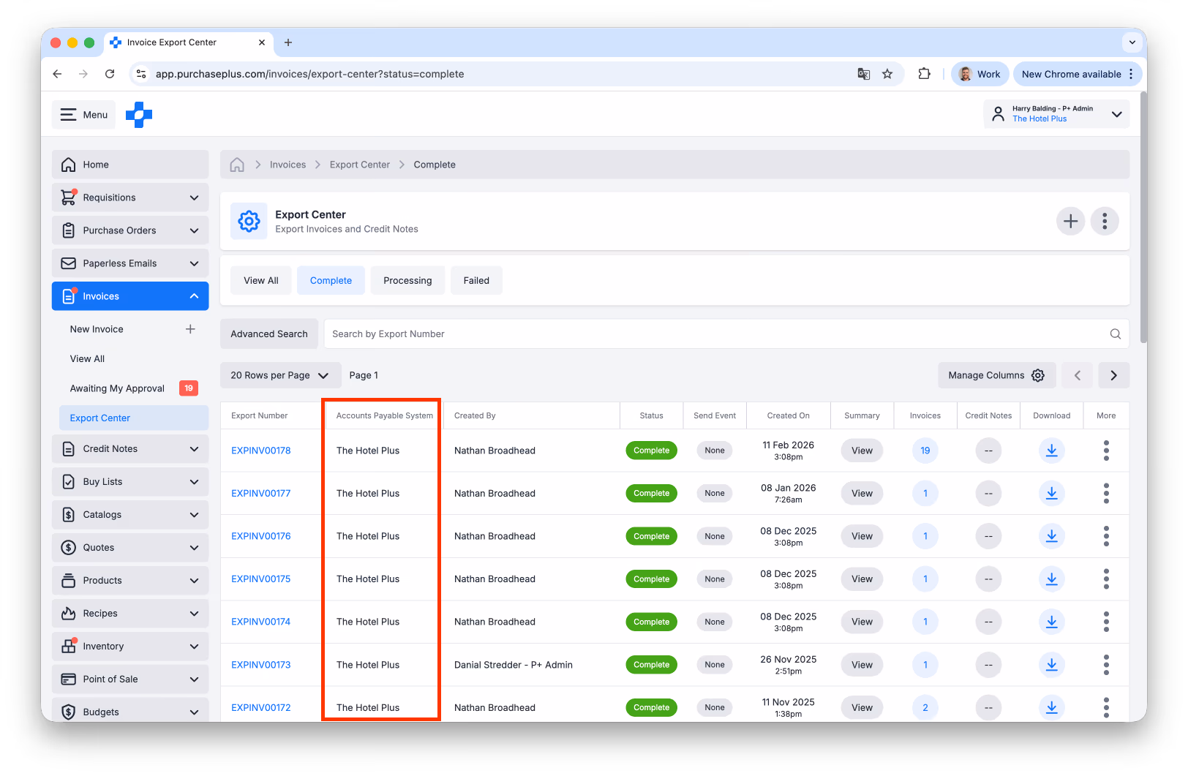View summary for EXPINV00175
The height and width of the screenshot is (776, 1188).
pyautogui.click(x=862, y=579)
